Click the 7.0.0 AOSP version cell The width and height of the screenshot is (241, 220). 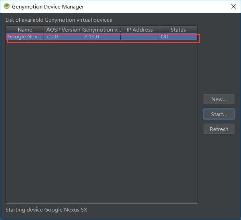pos(63,37)
